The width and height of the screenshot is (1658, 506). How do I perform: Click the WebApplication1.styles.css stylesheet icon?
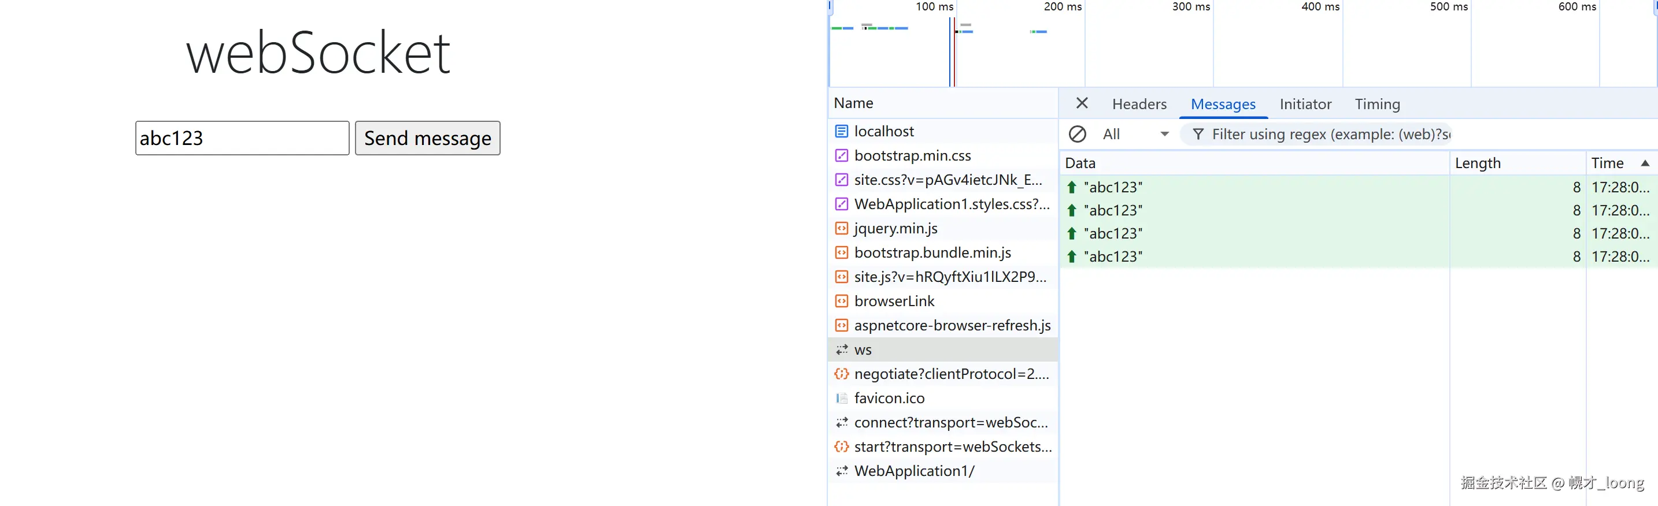pyautogui.click(x=841, y=204)
